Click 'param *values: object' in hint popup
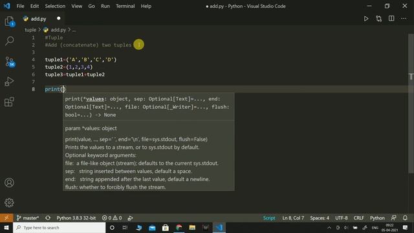This screenshot has width=414, height=233. pos(91,128)
